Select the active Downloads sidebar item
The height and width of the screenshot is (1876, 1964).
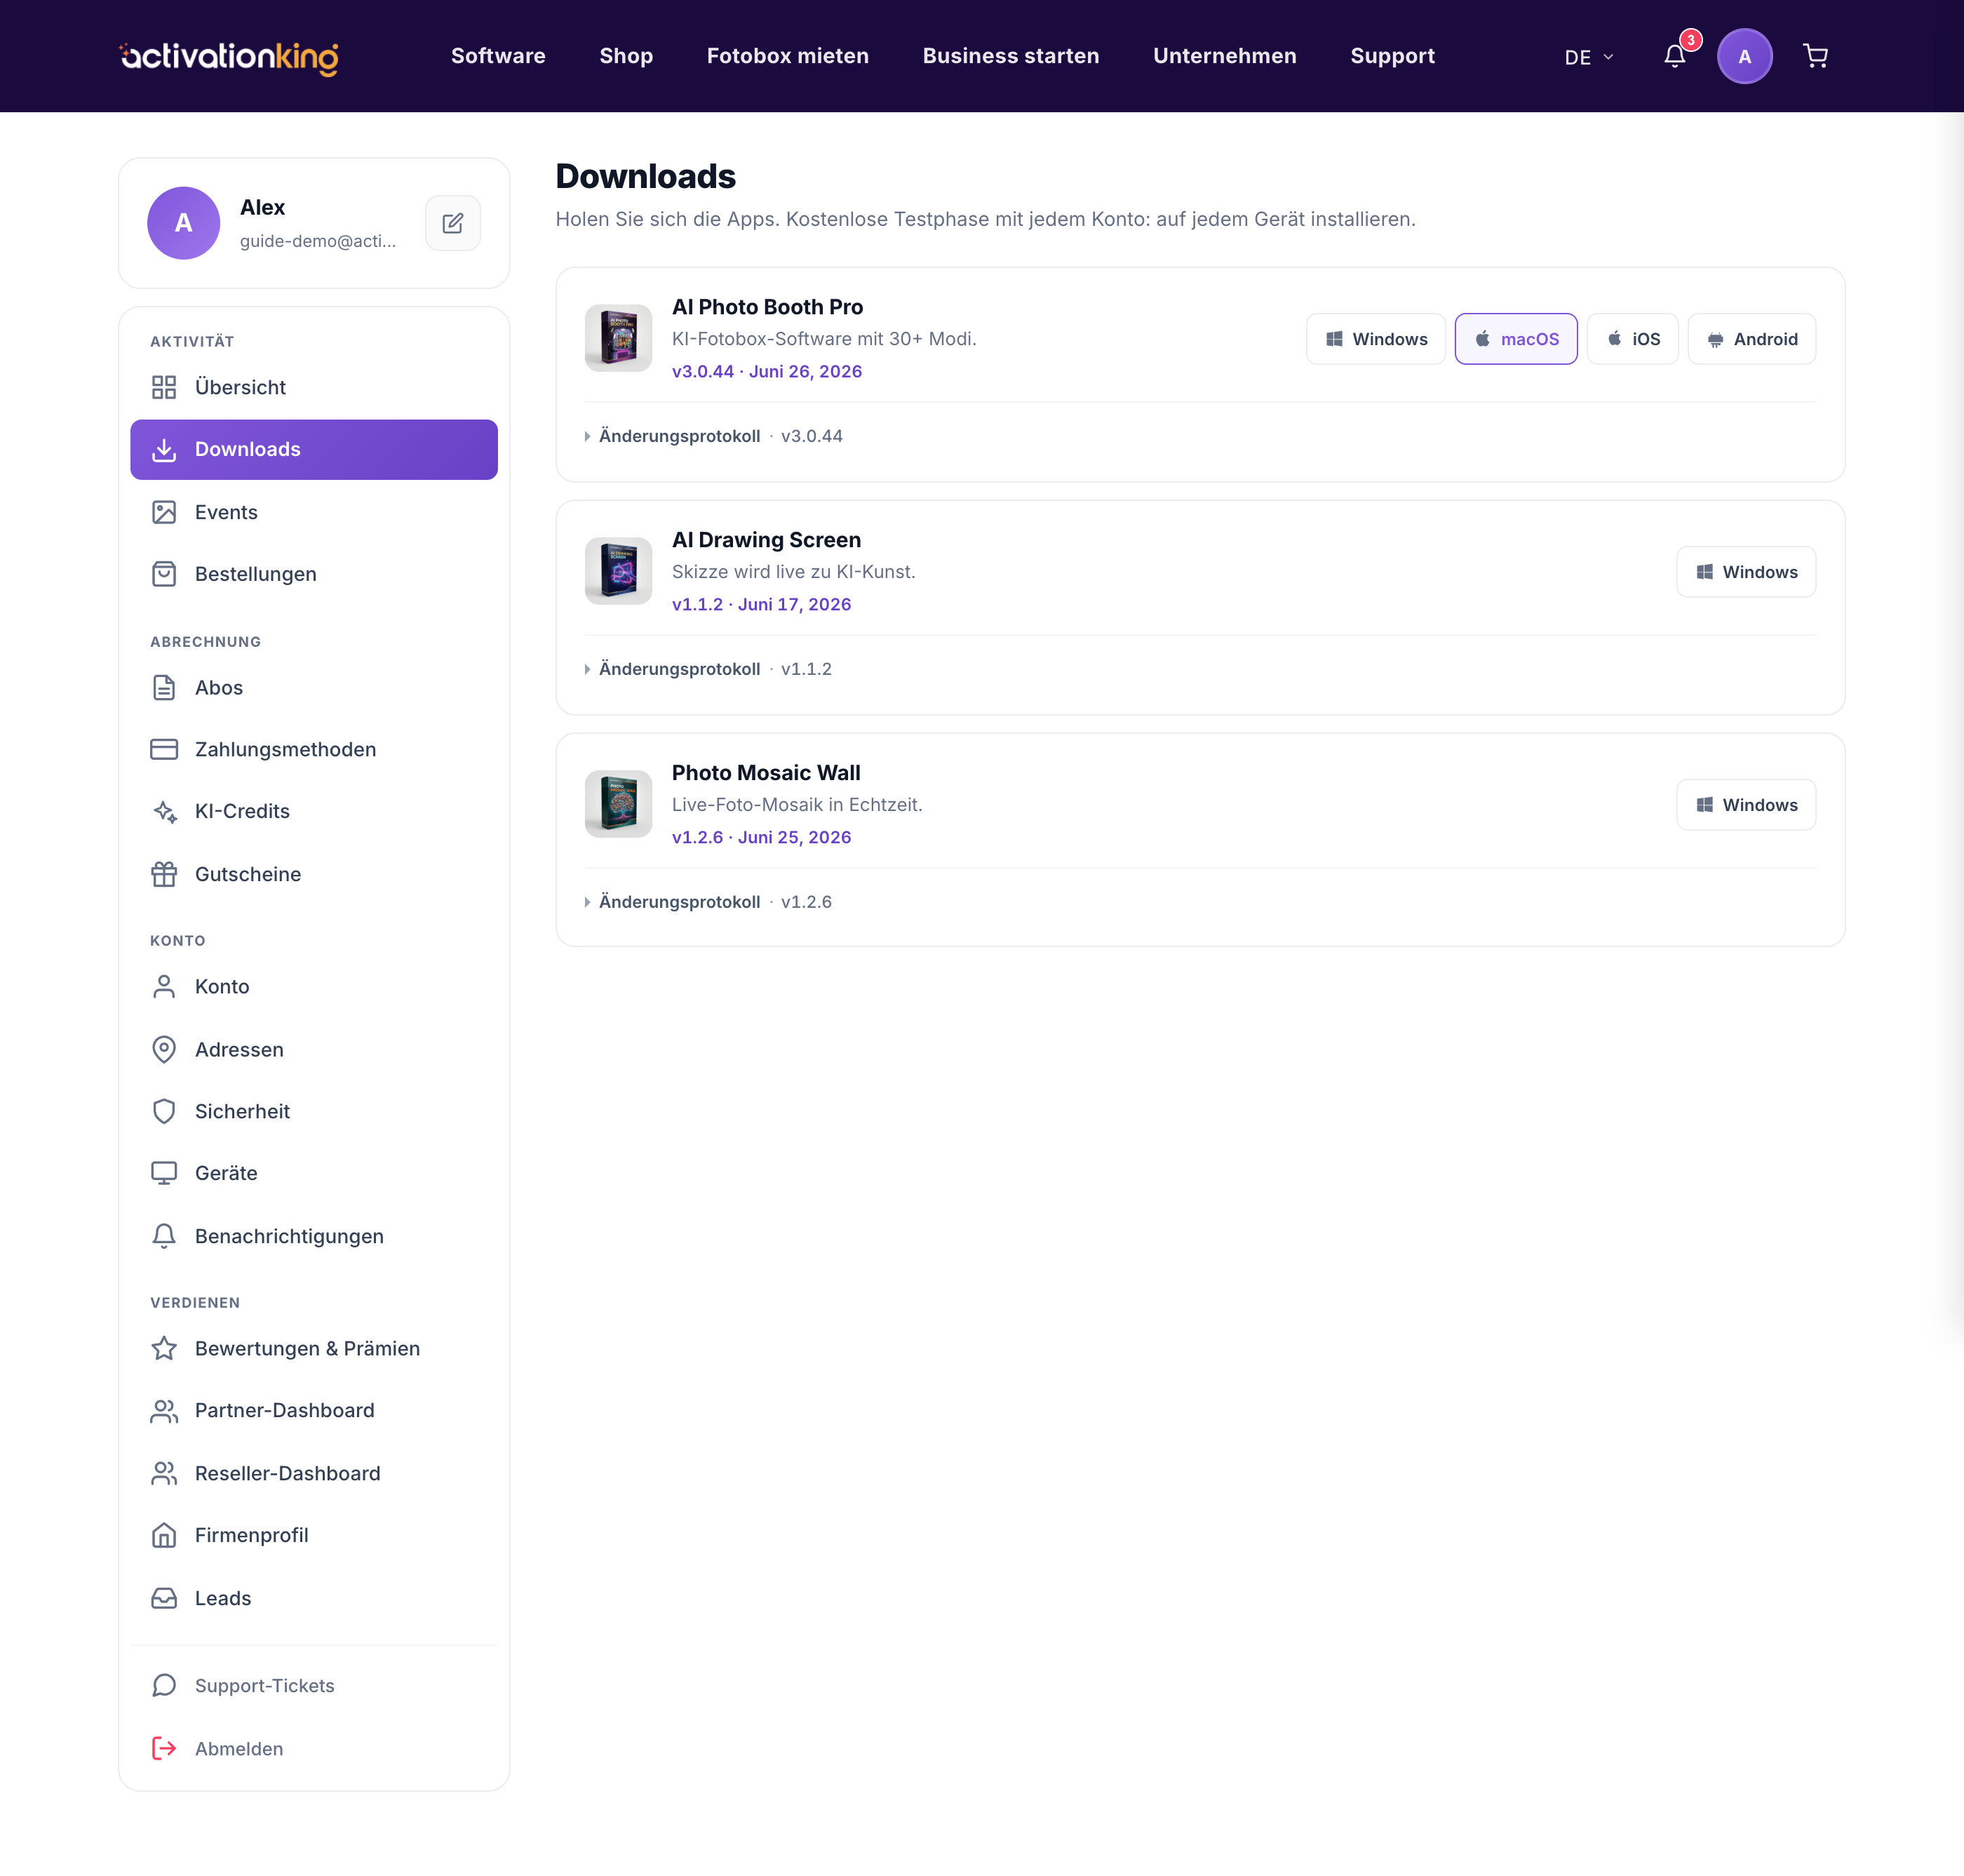coord(314,450)
